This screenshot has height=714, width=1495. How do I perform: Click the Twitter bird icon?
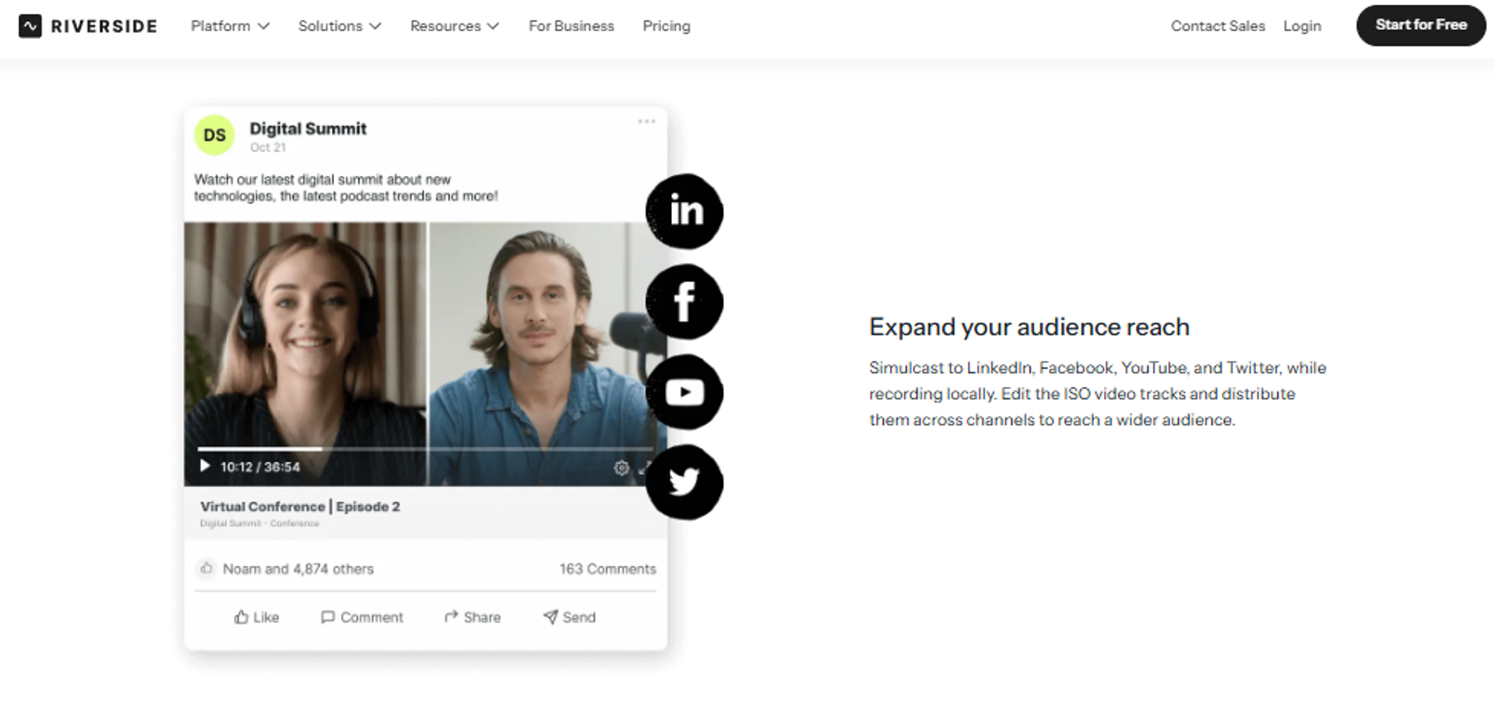coord(684,482)
